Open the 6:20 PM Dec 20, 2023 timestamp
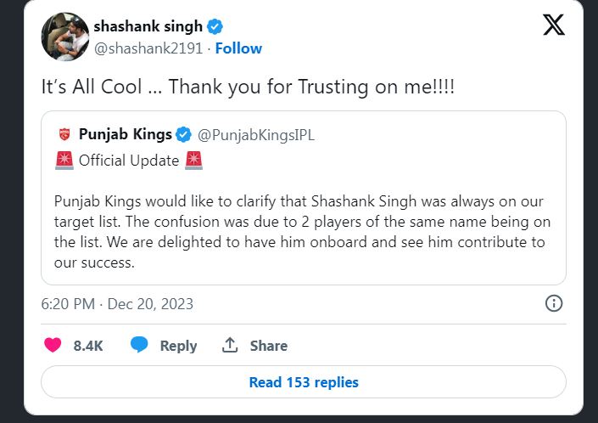Image resolution: width=598 pixels, height=423 pixels. pyautogui.click(x=117, y=303)
